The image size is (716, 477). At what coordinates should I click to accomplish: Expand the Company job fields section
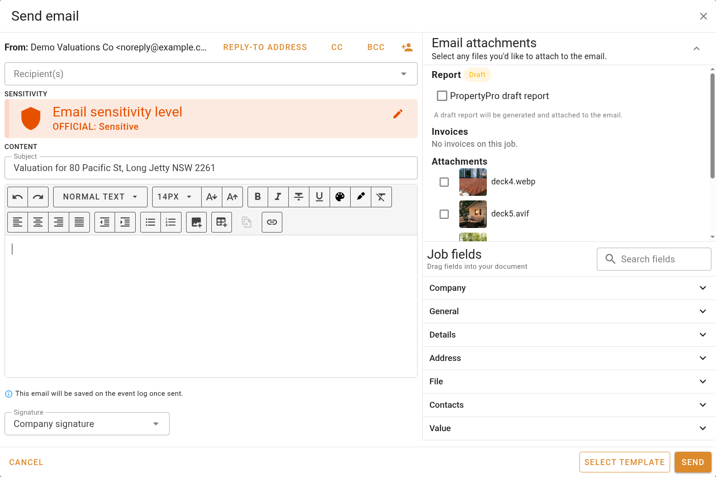pyautogui.click(x=569, y=288)
